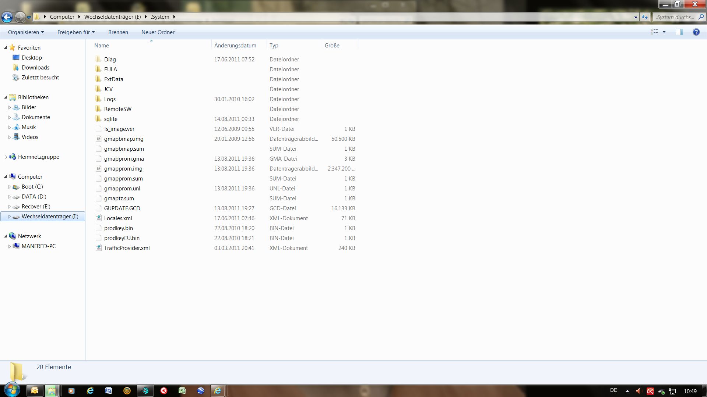Open Internet Explorer from the taskbar
Viewport: 707px width, 397px height.
pyautogui.click(x=90, y=391)
